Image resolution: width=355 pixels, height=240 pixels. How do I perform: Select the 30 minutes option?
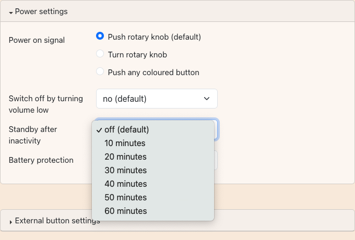(125, 170)
